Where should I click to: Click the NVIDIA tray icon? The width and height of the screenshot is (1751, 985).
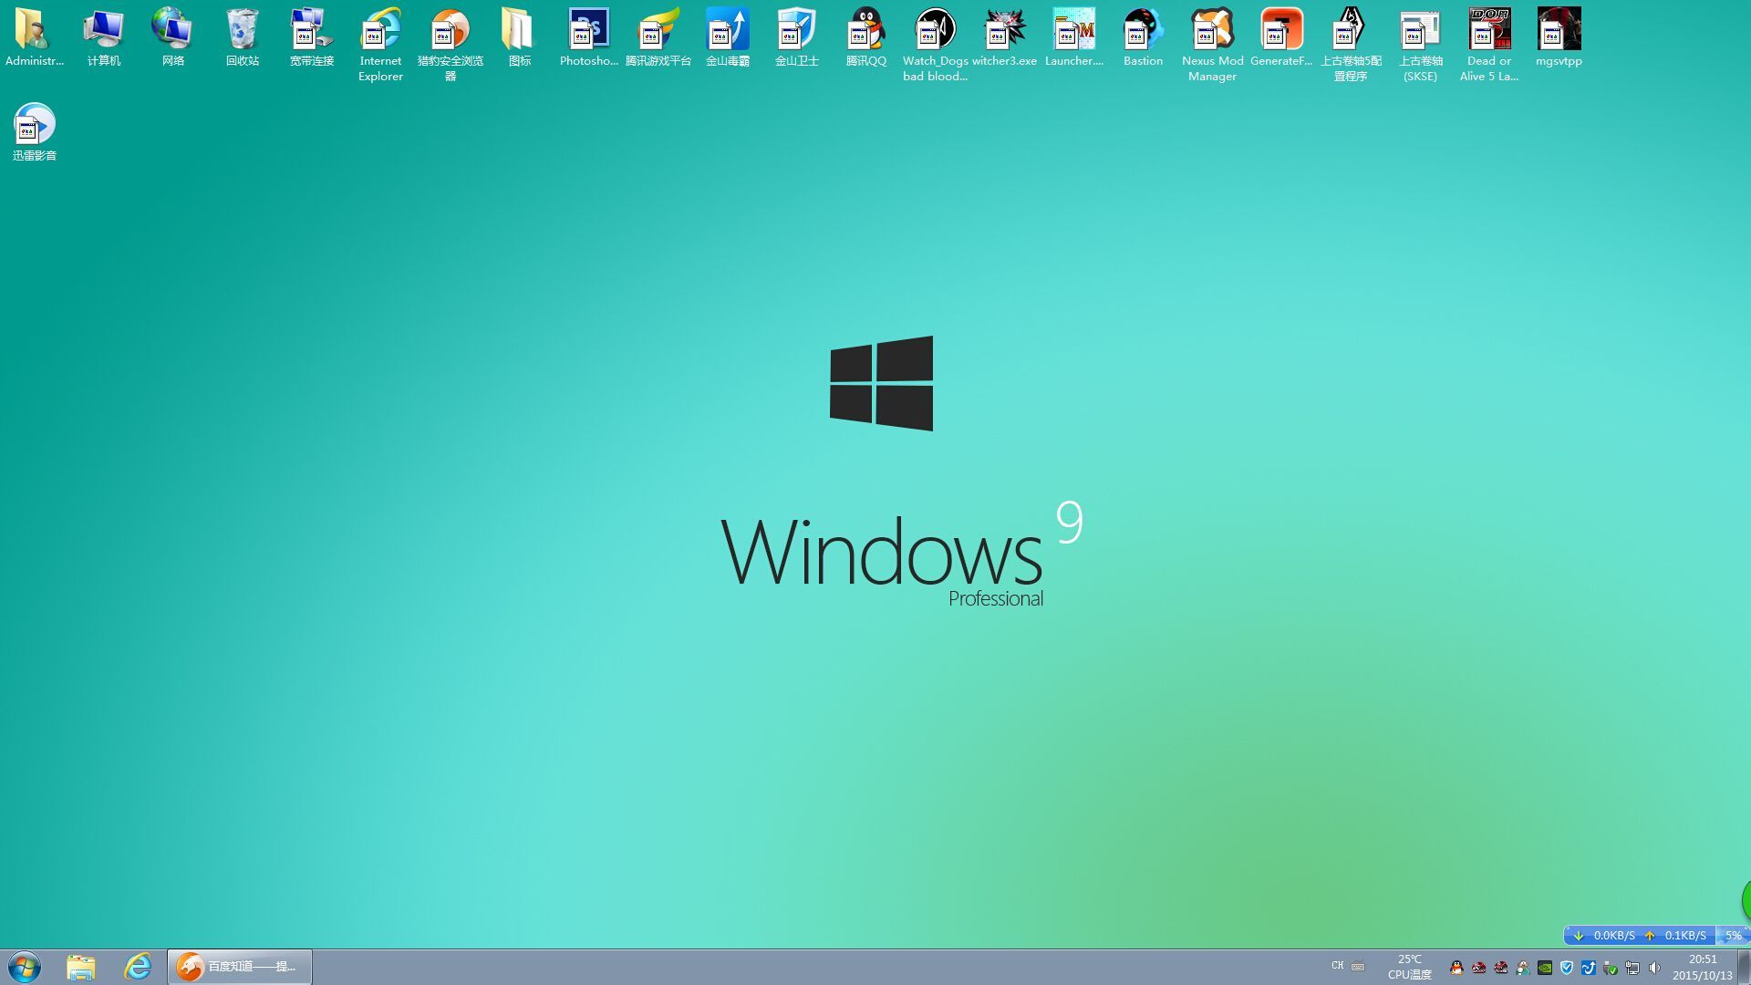tap(1545, 968)
